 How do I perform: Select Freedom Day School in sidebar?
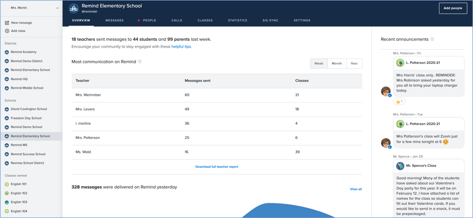click(x=26, y=118)
